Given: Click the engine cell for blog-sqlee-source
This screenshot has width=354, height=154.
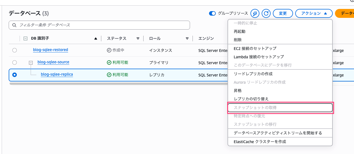Looking at the screenshot, I should coord(213,63).
